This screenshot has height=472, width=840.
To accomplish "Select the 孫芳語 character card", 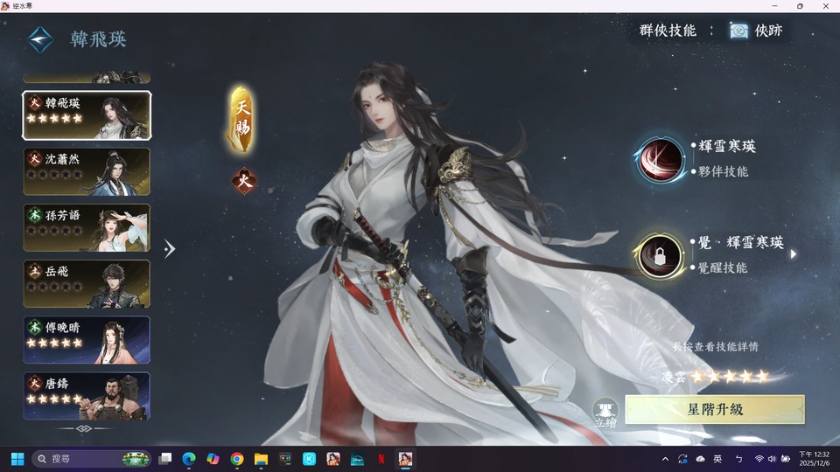I will coord(87,227).
